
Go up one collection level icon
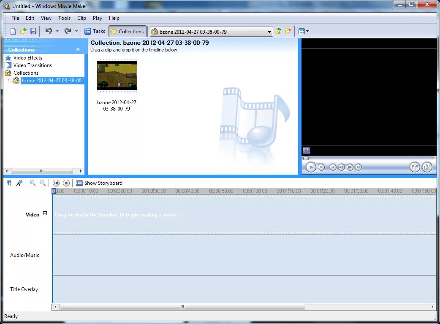pos(278,31)
